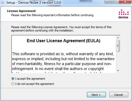This screenshot has height=101, width=132.
Task: Click the Denise setup icon in title bar
Action: click(x=3, y=3)
